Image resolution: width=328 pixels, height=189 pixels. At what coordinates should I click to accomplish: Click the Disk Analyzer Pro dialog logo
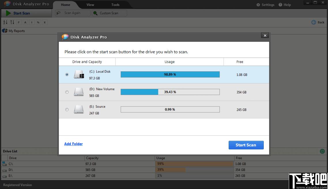tap(65, 37)
